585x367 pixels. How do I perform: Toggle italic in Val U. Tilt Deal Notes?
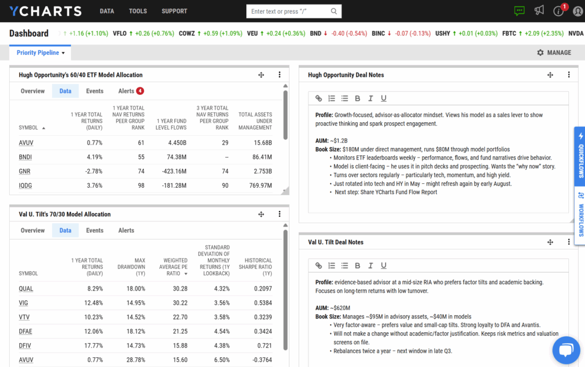(x=370, y=265)
